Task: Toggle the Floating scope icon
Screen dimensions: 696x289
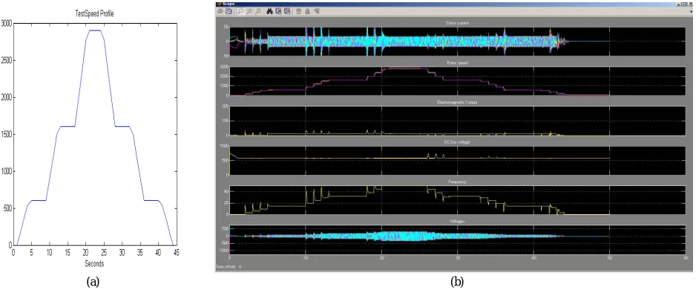Action: click(x=299, y=11)
